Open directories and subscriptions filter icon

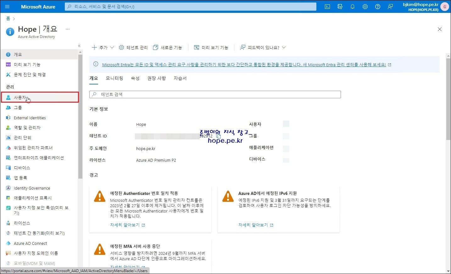[x=340, y=7]
